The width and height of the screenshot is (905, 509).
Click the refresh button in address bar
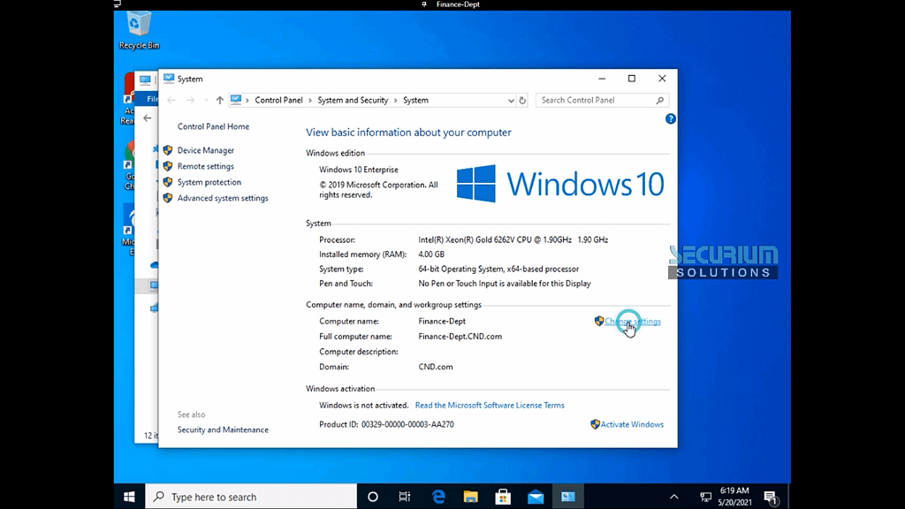[522, 101]
